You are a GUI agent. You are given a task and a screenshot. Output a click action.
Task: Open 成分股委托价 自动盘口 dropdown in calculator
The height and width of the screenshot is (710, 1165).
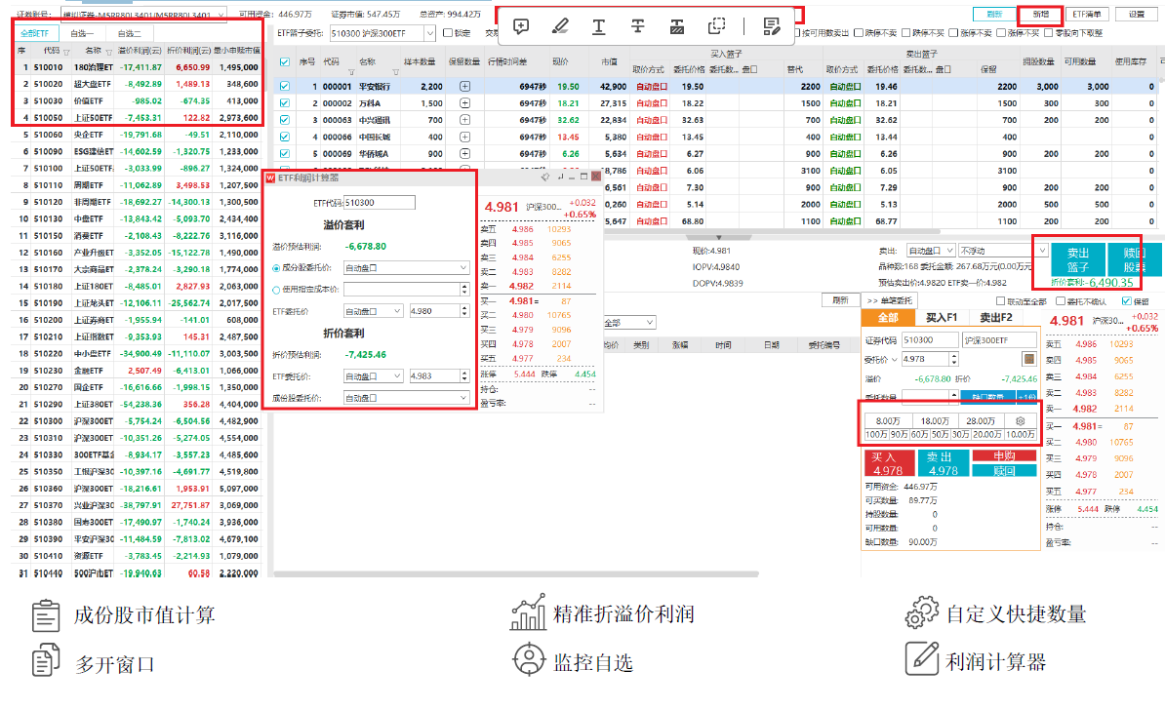click(x=407, y=267)
